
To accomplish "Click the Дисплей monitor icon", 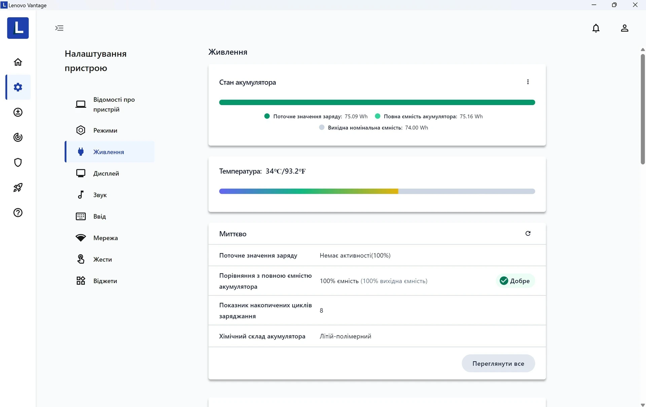I will 81,173.
